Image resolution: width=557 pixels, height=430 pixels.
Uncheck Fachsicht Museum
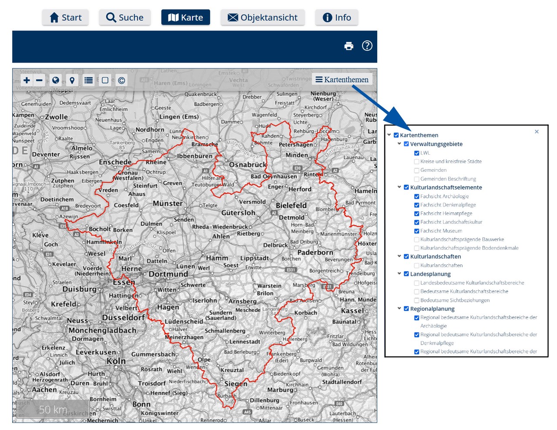416,231
